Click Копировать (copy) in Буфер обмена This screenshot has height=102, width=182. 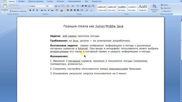tap(15, 8)
